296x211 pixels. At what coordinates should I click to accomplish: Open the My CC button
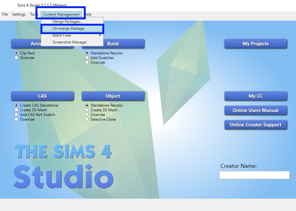[x=256, y=96]
